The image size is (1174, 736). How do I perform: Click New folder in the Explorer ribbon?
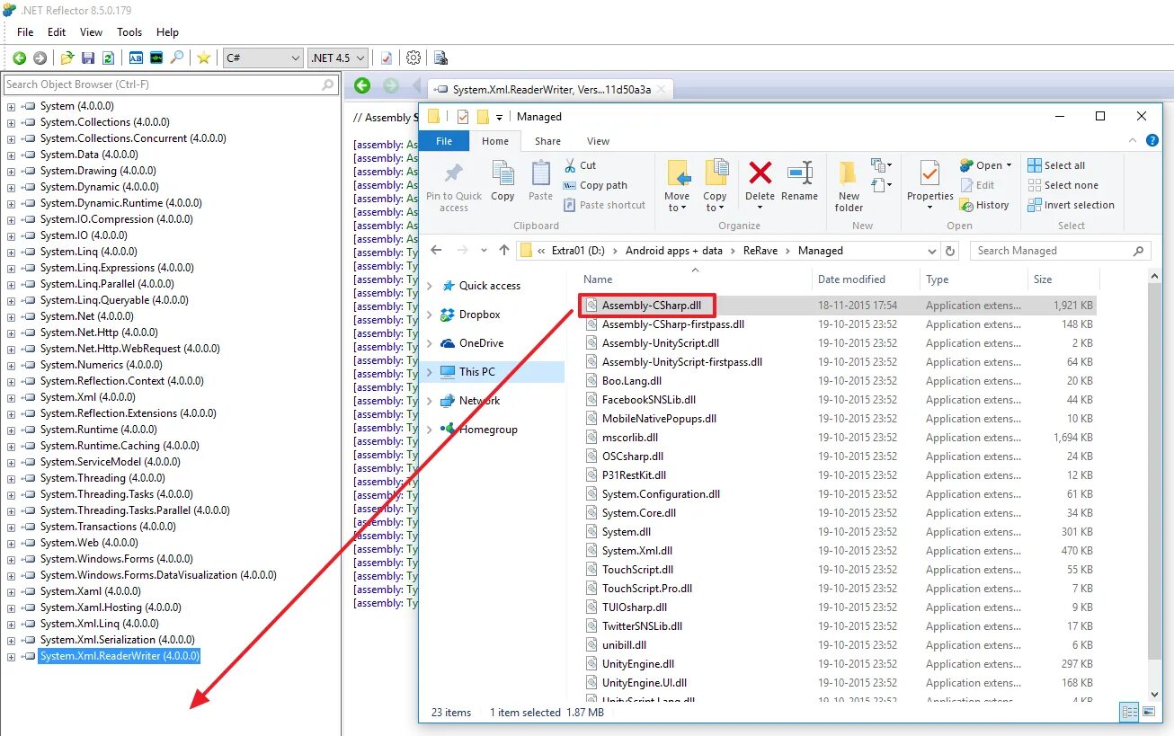click(849, 187)
